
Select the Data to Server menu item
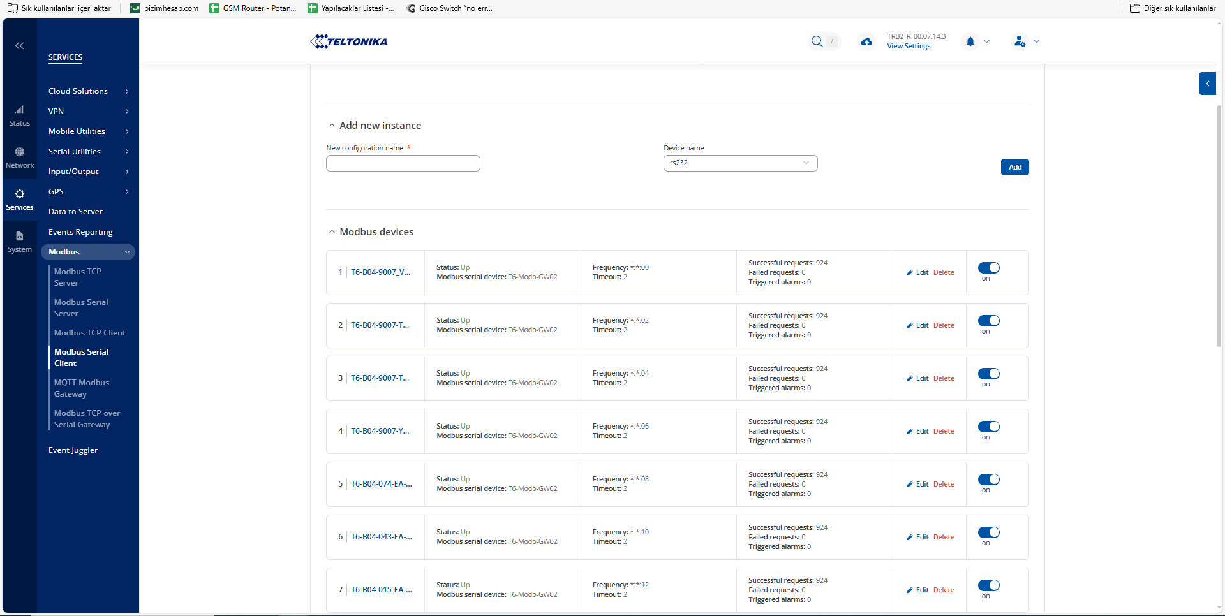click(x=75, y=212)
